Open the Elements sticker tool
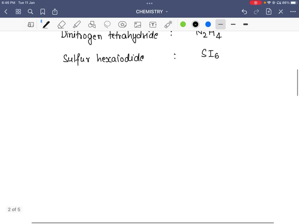The image size is (299, 224). [122, 24]
